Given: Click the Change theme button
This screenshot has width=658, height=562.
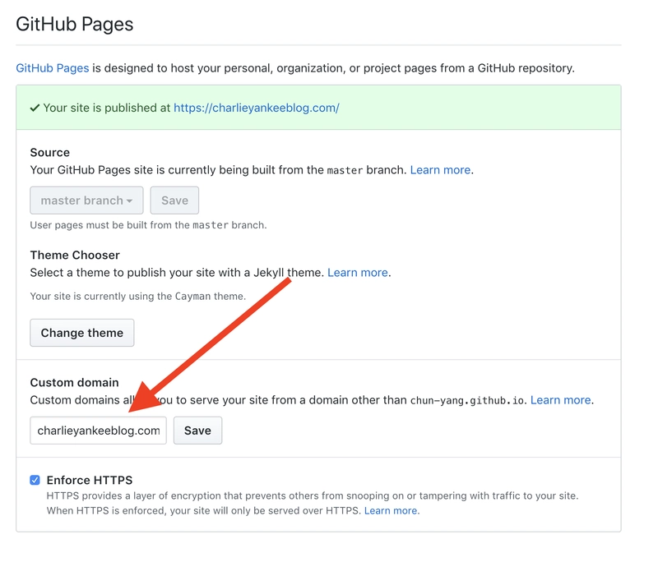Looking at the screenshot, I should tap(81, 333).
